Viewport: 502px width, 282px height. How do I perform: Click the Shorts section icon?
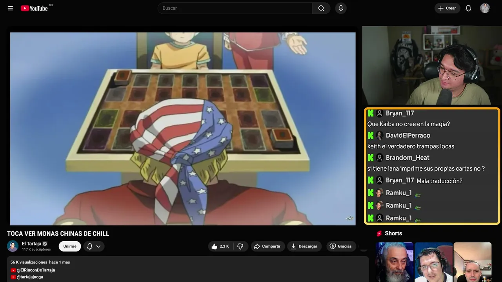[x=379, y=233]
